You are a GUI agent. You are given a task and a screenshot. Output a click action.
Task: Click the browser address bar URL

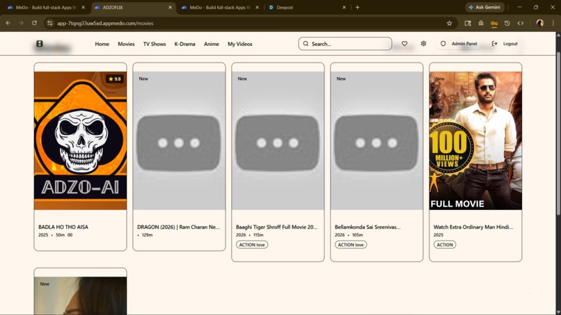tap(105, 23)
